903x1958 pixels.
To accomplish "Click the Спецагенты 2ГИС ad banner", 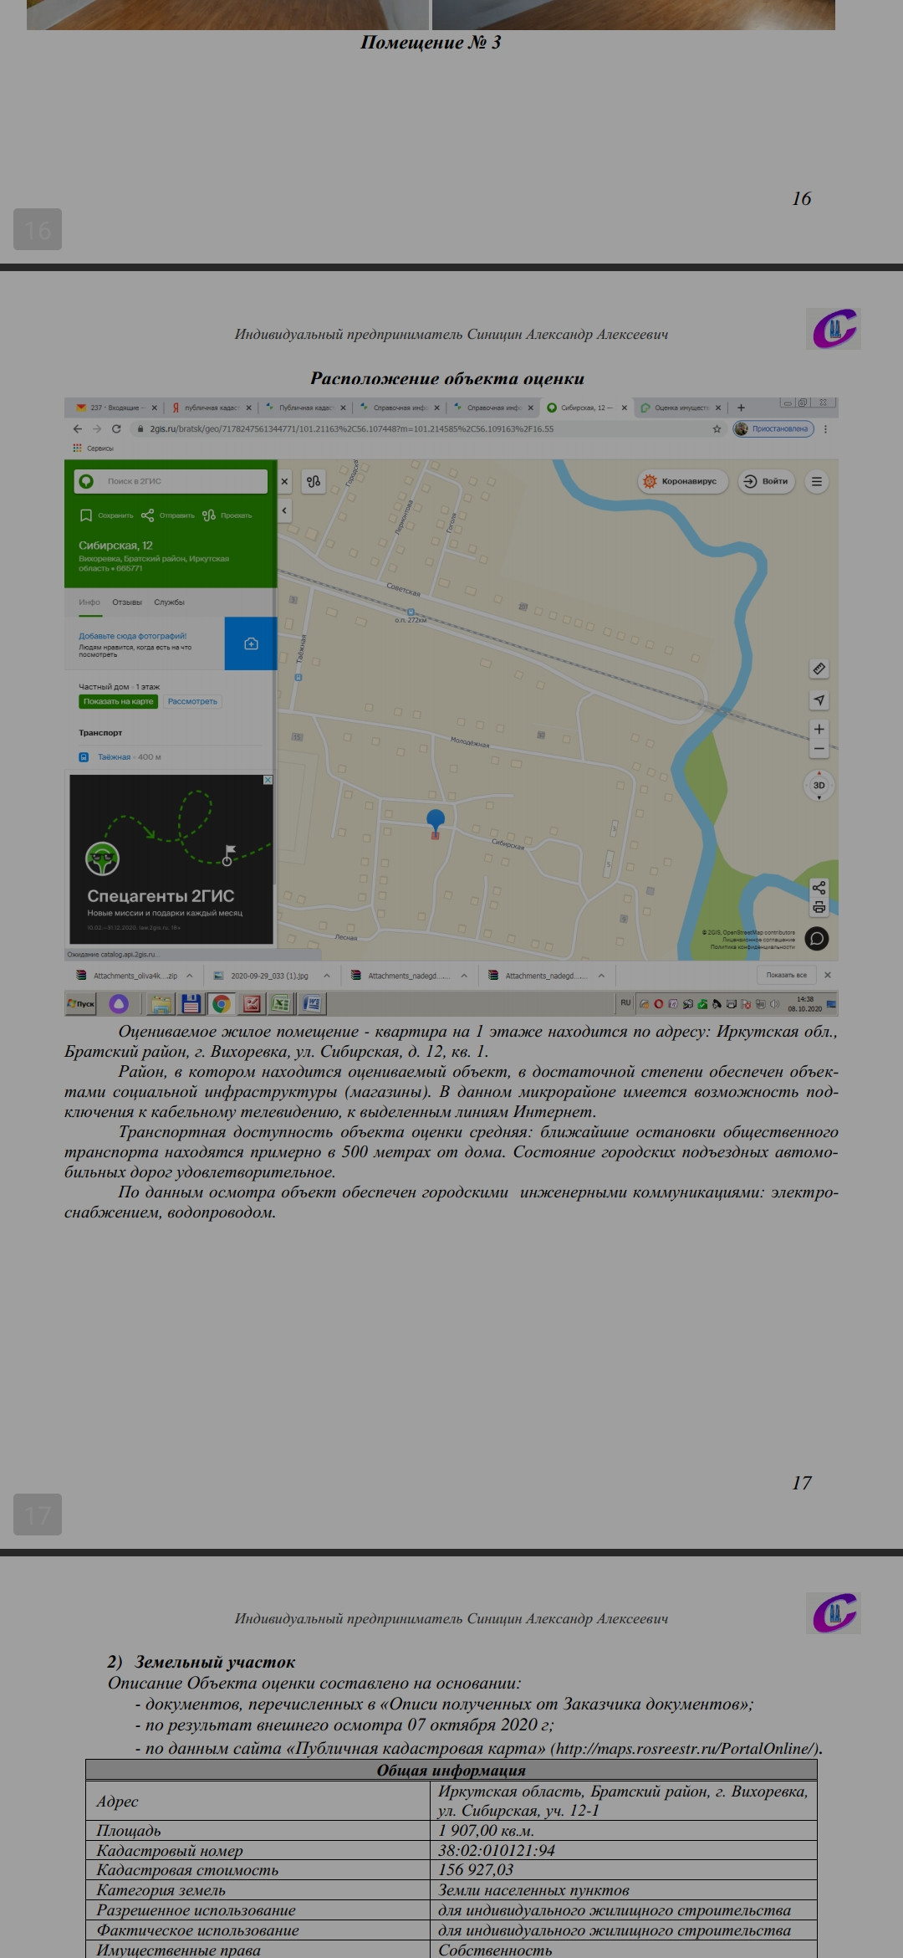I will [x=171, y=859].
